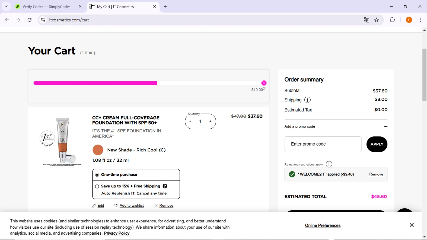Select the My Cart IT Cosmetics tab
The height and width of the screenshot is (240, 427).
point(115,7)
